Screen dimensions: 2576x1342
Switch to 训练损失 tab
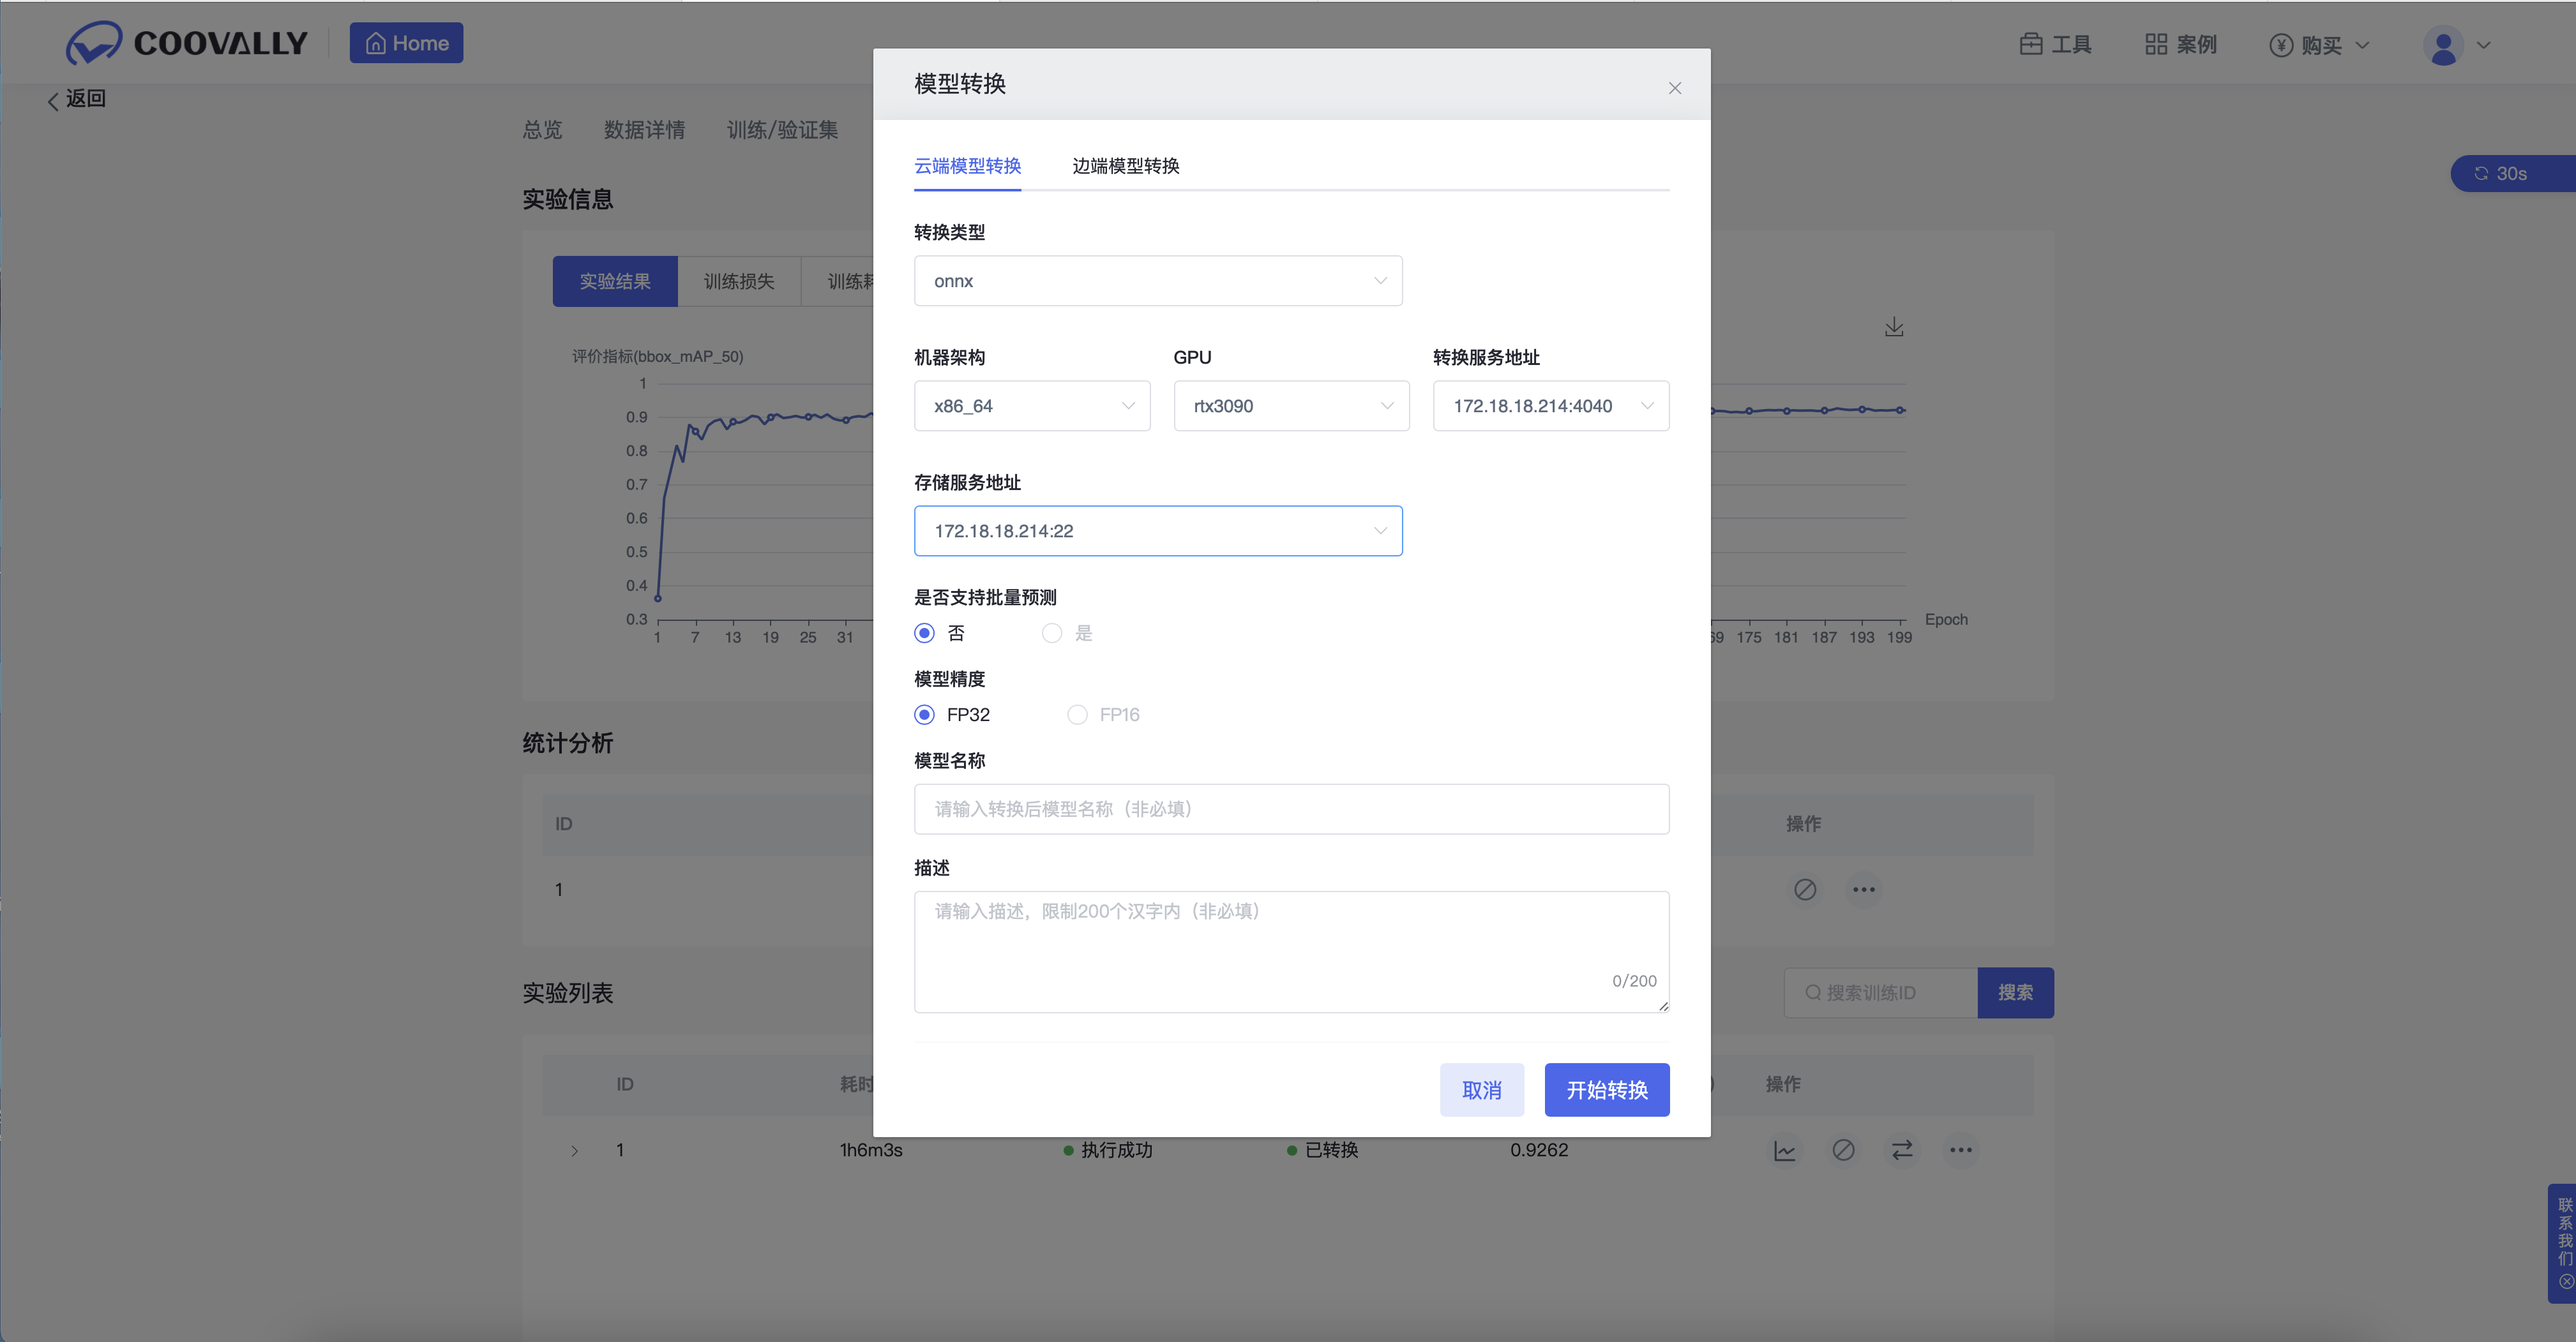tap(739, 282)
